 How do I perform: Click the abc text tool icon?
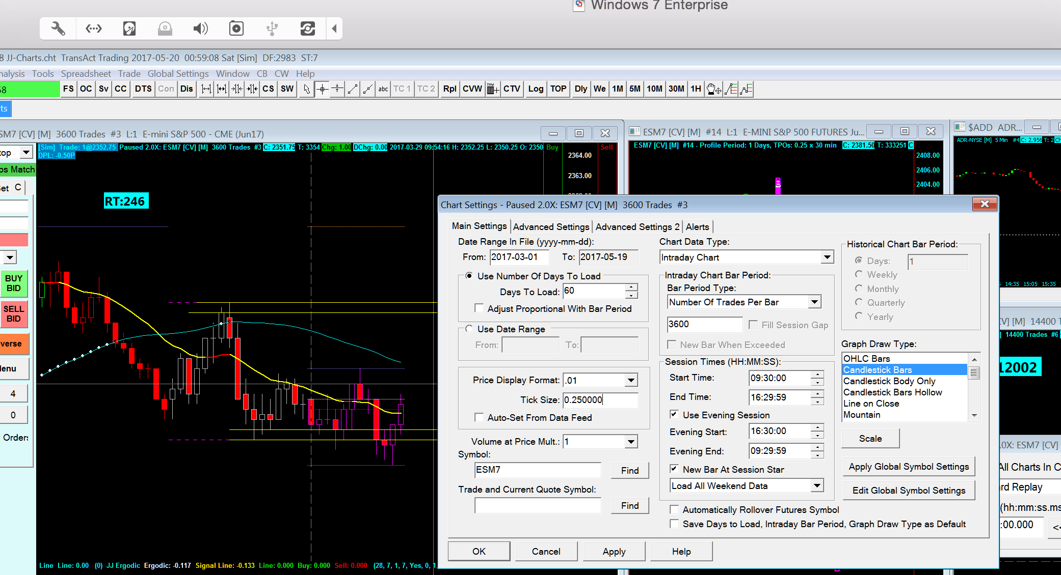tap(383, 89)
